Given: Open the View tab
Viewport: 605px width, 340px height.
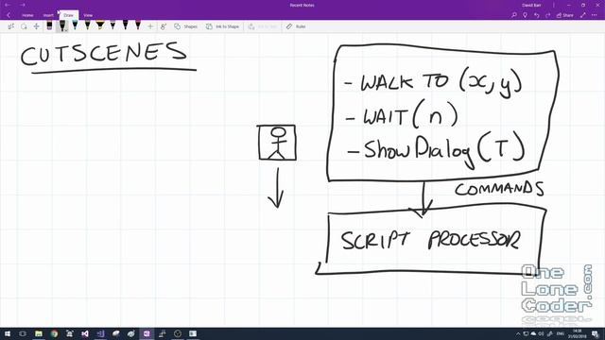Looking at the screenshot, I should 88,15.
